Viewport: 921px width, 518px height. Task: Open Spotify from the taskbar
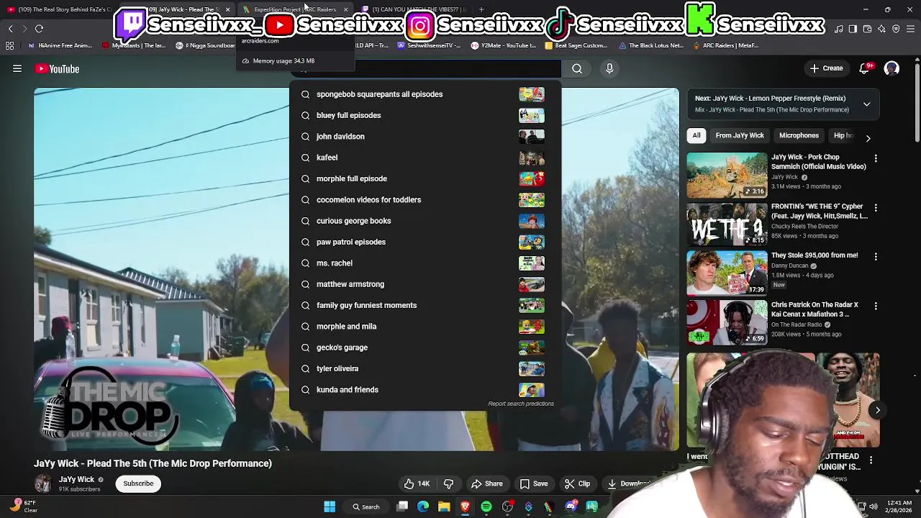click(x=486, y=507)
